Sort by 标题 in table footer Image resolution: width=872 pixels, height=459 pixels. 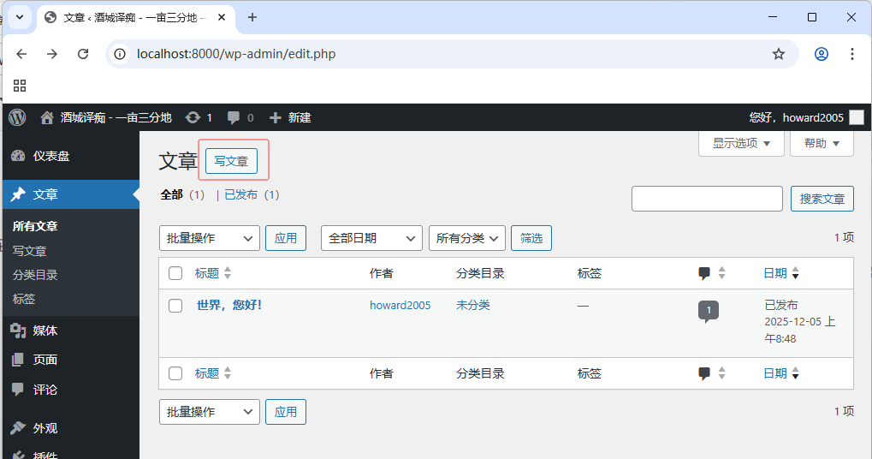[207, 373]
